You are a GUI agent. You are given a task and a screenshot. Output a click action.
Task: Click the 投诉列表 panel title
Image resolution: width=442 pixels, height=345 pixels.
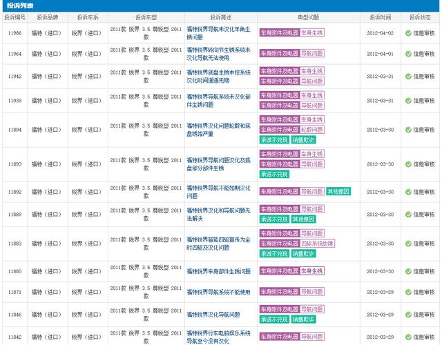click(20, 6)
